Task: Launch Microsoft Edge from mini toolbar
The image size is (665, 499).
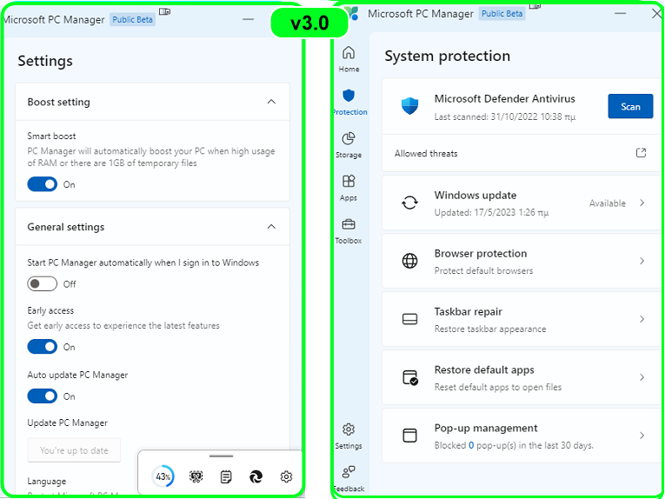Action: pos(256,476)
